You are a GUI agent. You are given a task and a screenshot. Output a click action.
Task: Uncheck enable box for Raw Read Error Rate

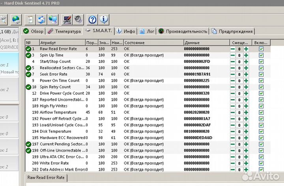[261, 49]
